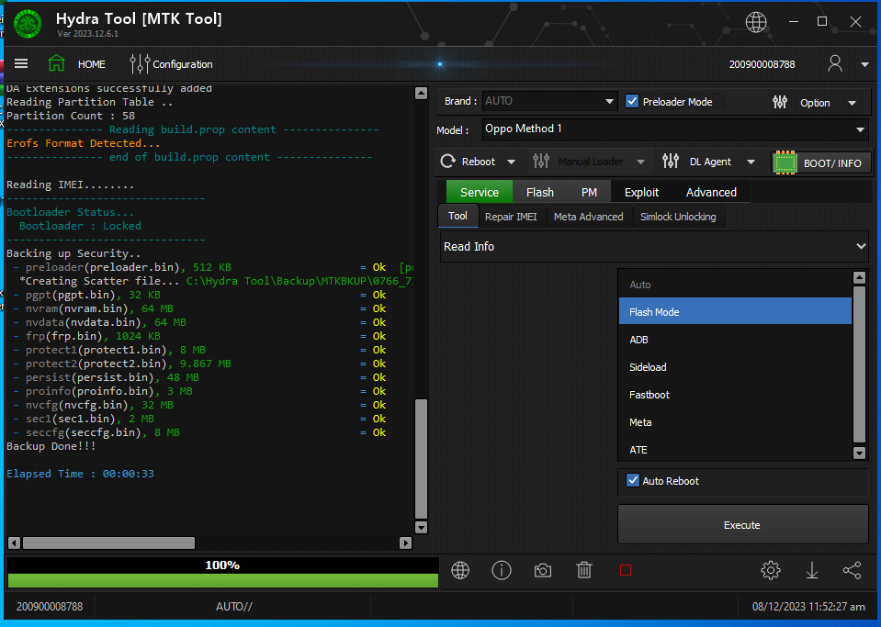Click the green HOME house icon
The width and height of the screenshot is (881, 627).
56,62
